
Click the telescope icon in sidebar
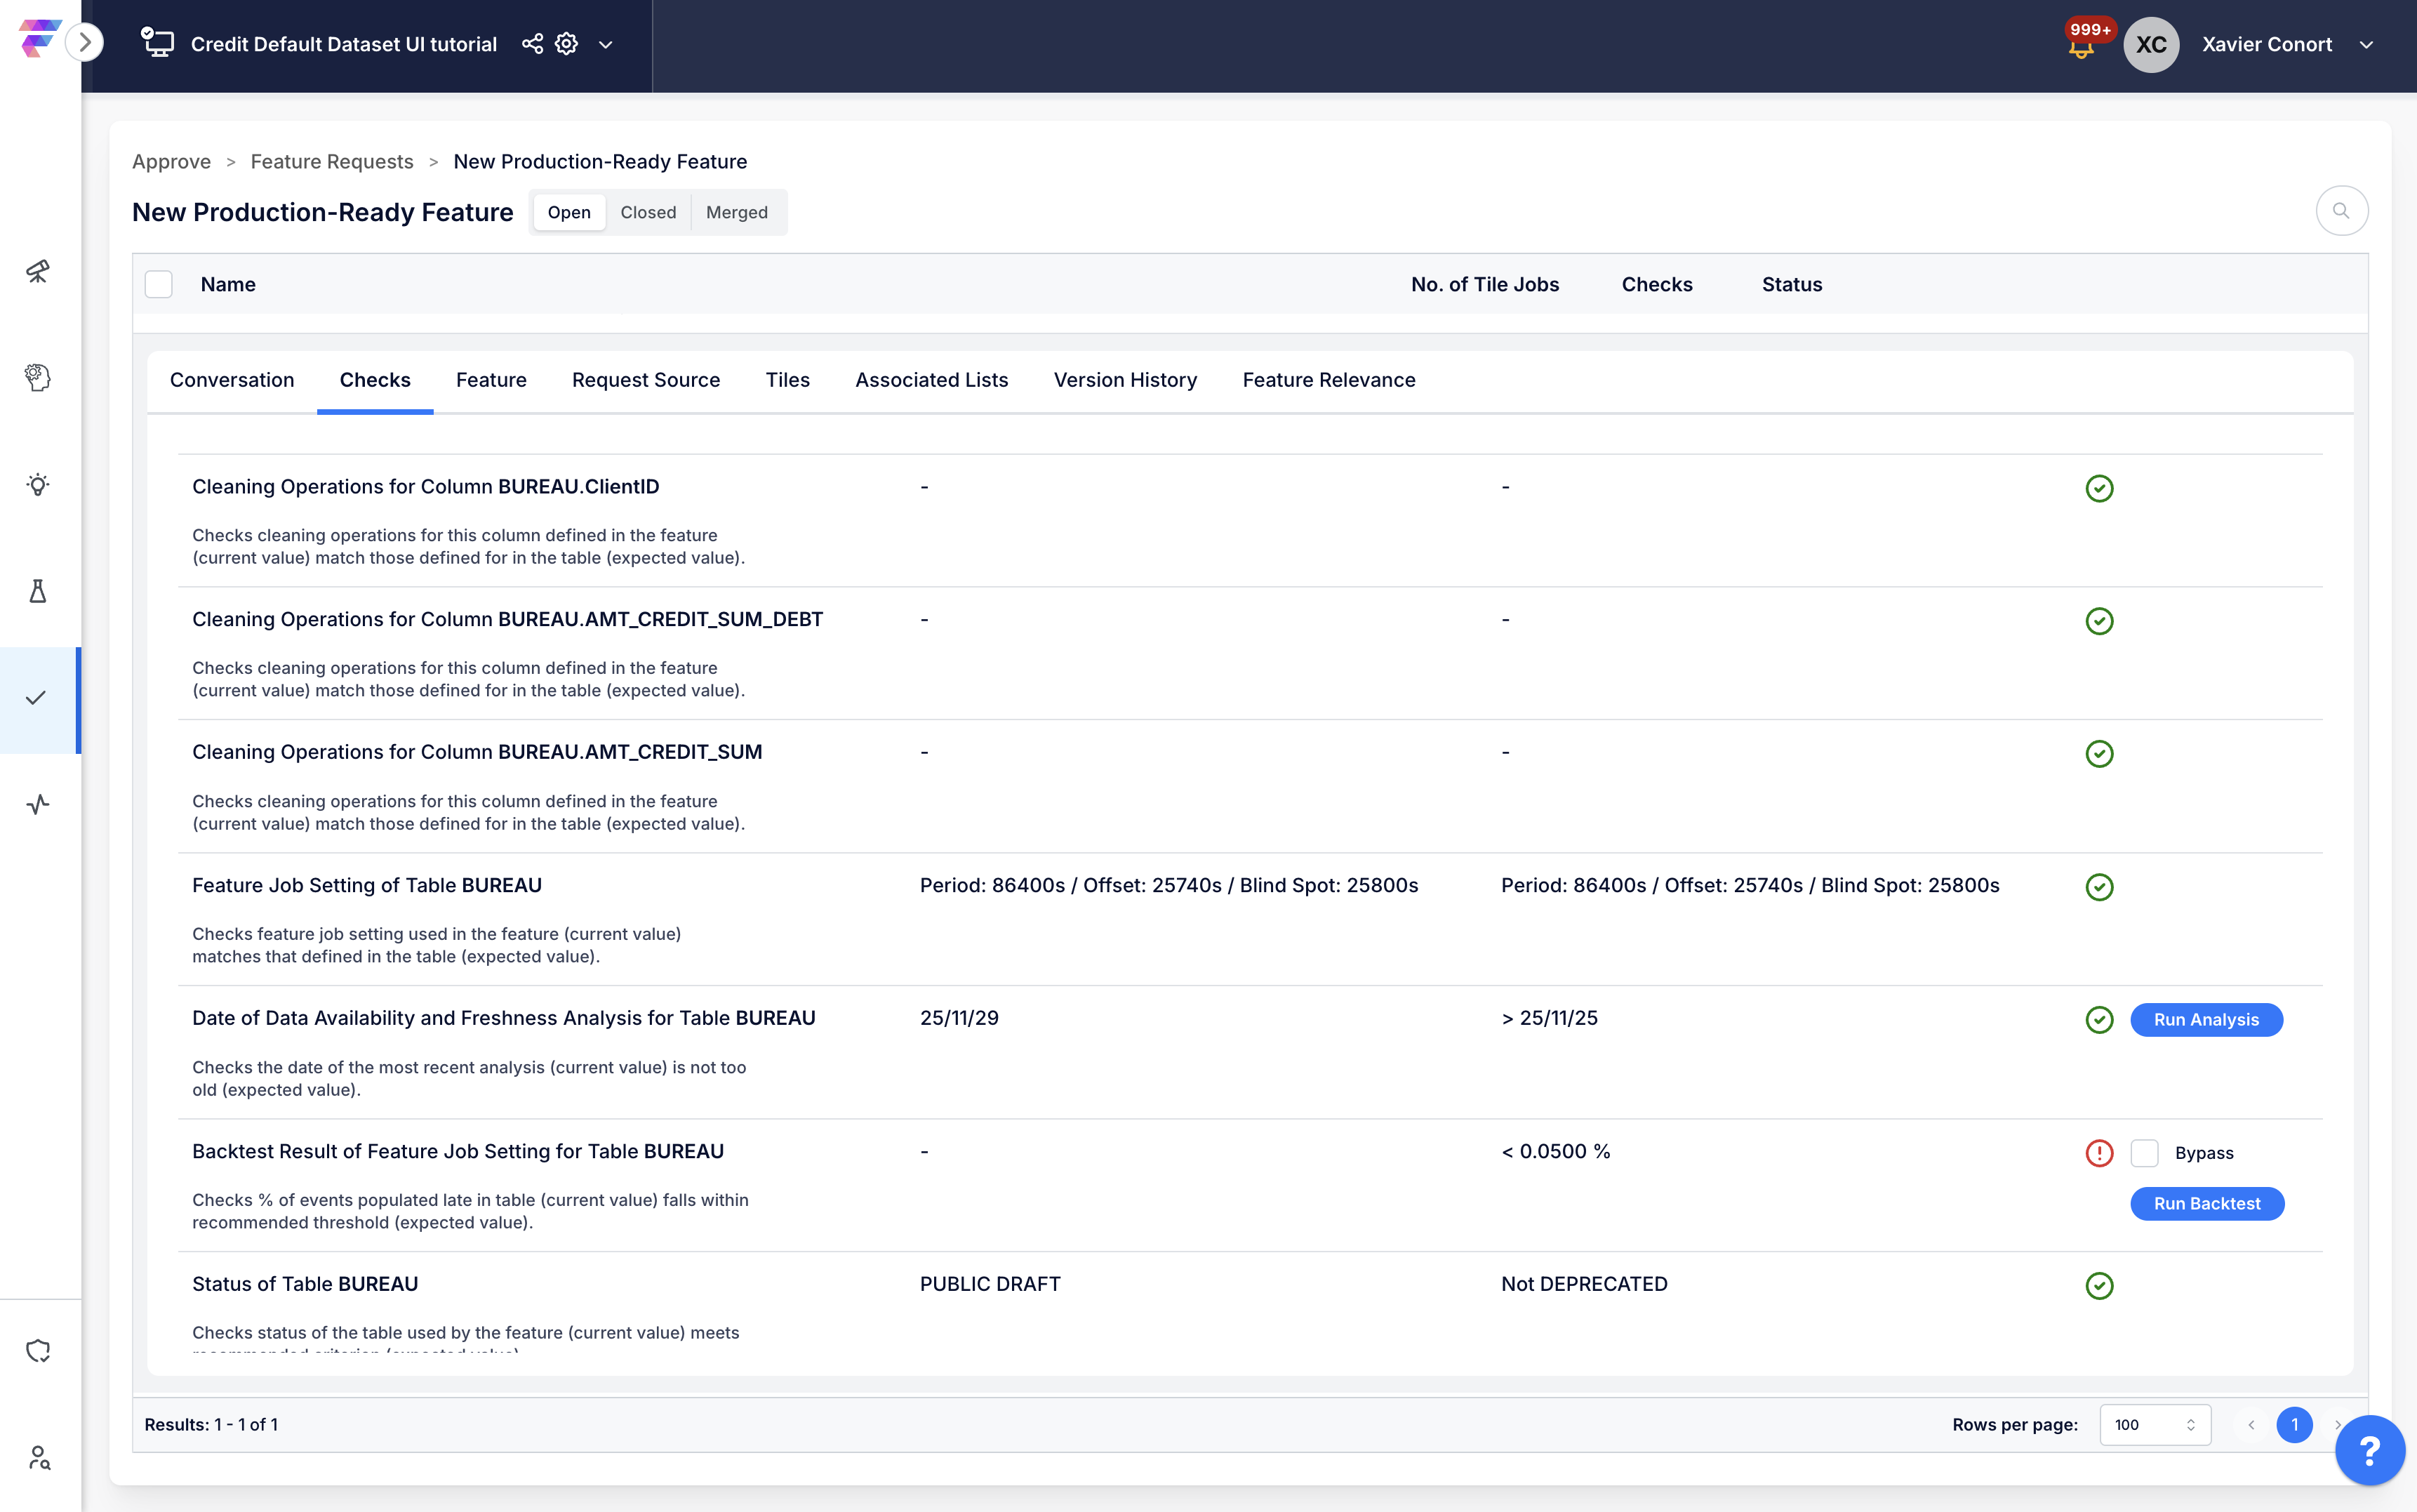[x=38, y=271]
